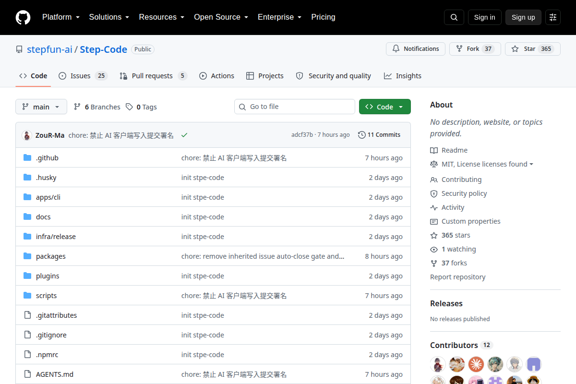Open the .npmrc file

[x=47, y=355]
